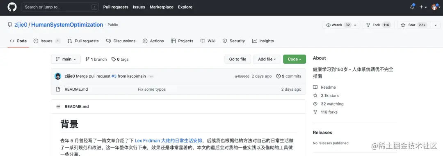Open the README.md file in file list
This screenshot has width=443, height=156.
(x=76, y=89)
